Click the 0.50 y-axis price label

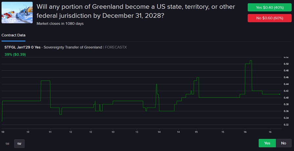286,64
